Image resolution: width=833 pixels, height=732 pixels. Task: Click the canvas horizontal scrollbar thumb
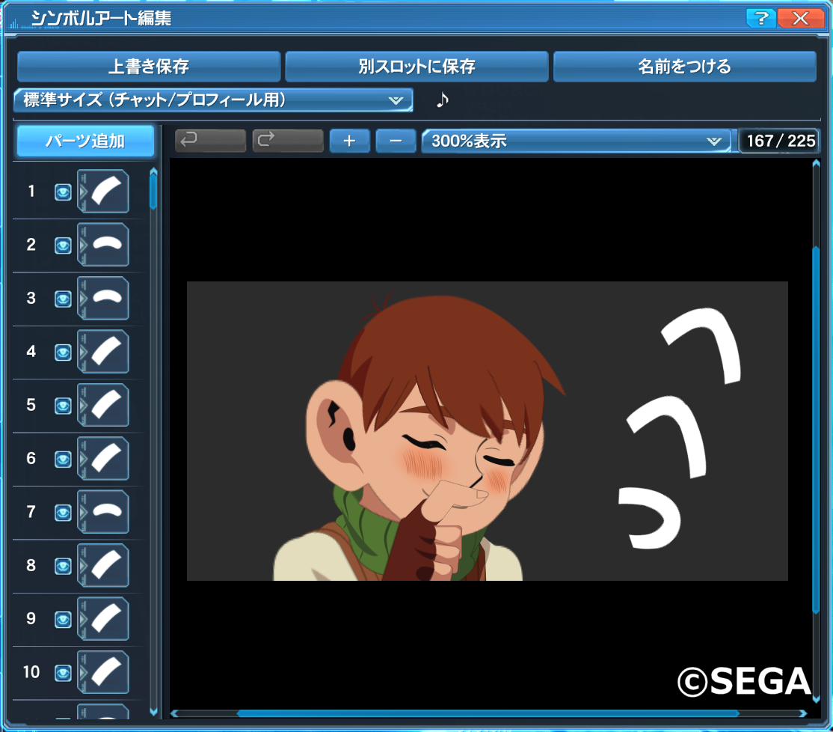(x=488, y=713)
